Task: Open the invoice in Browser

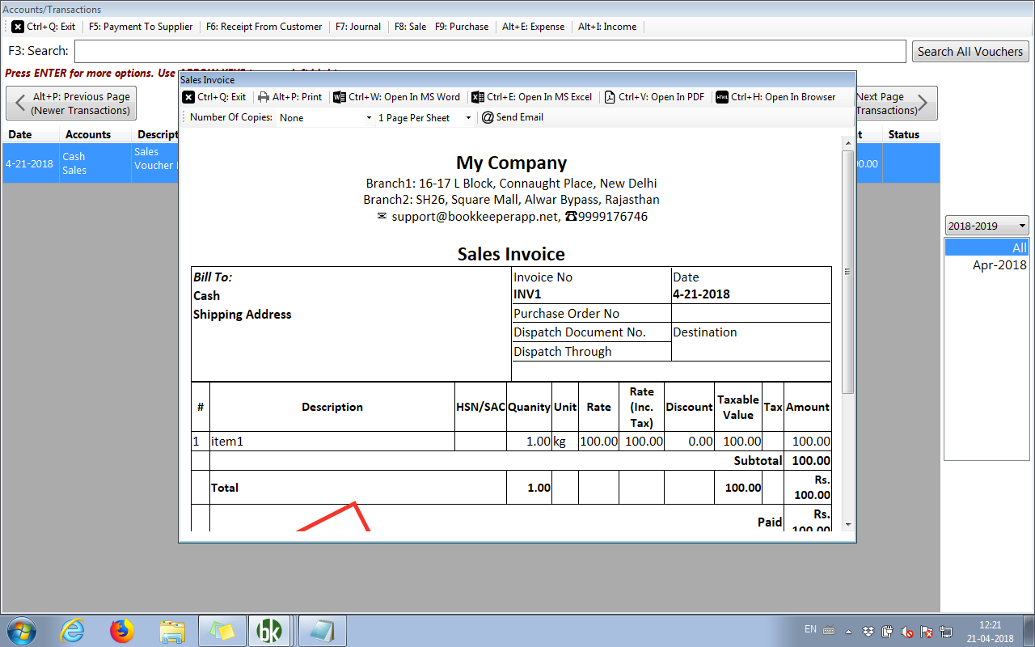Action: (775, 97)
